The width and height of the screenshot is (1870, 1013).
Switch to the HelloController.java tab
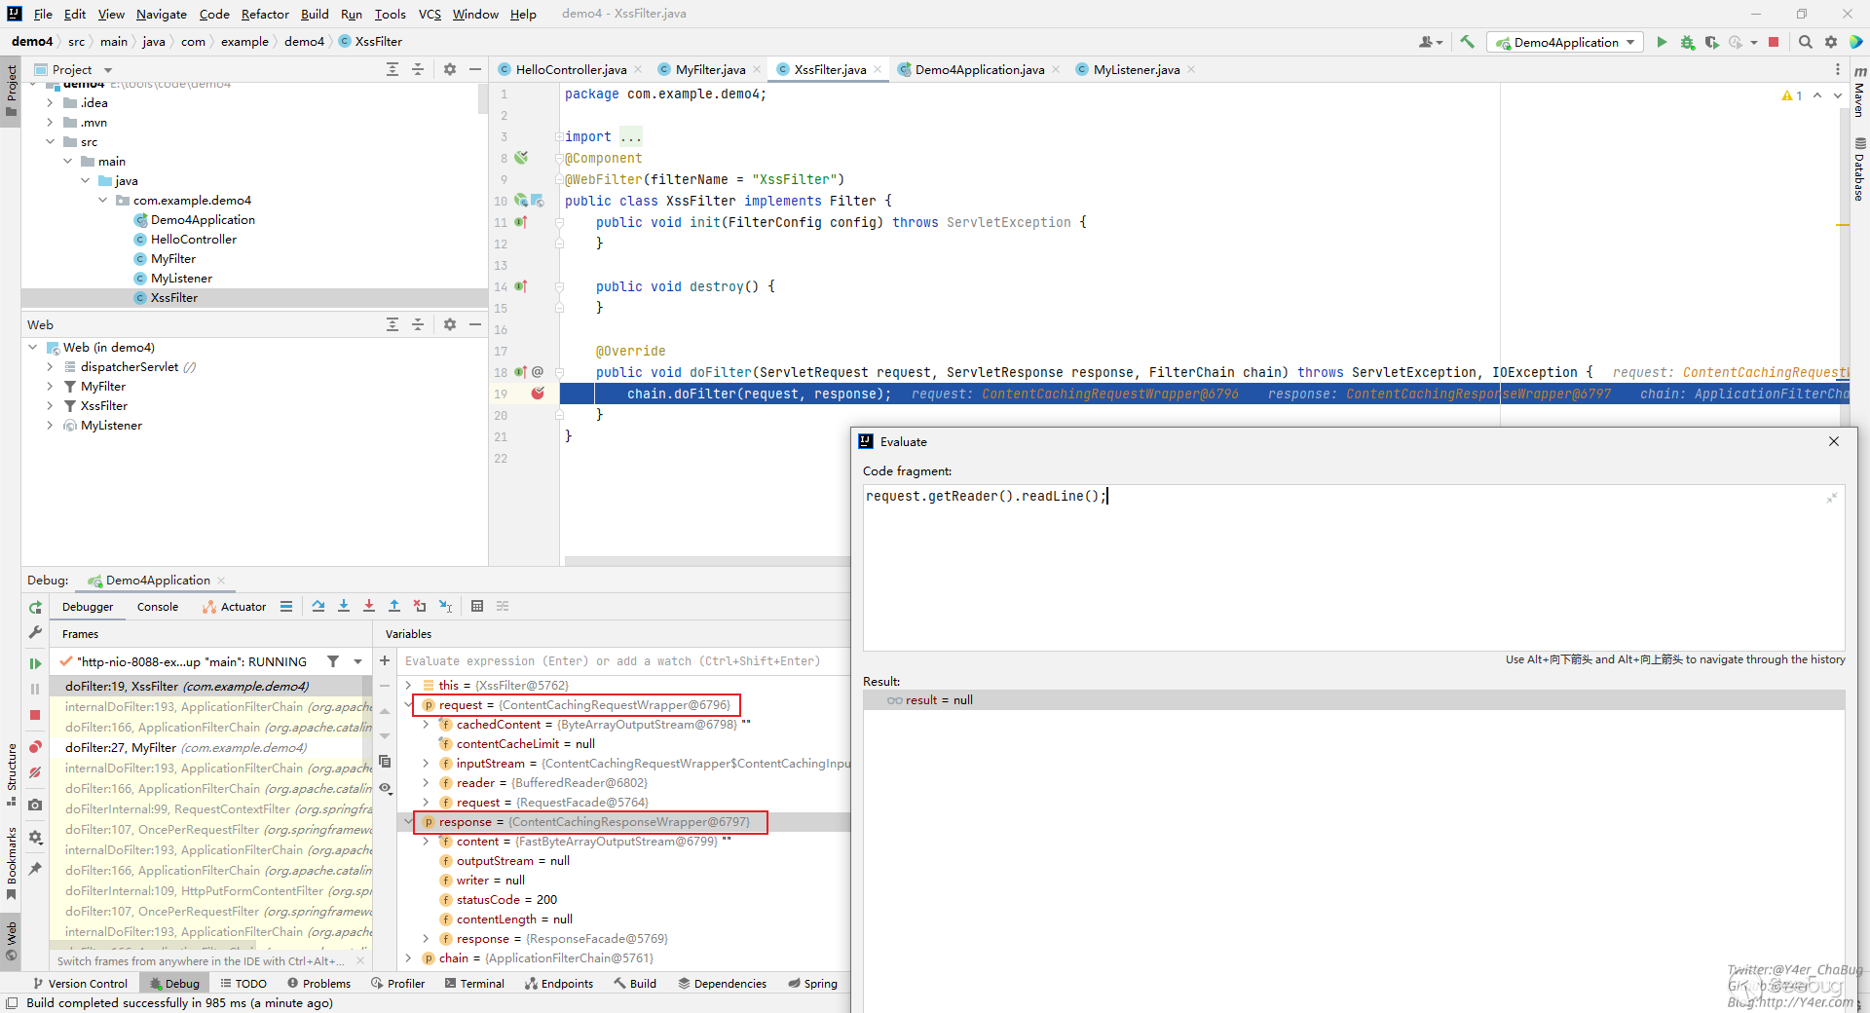[570, 69]
